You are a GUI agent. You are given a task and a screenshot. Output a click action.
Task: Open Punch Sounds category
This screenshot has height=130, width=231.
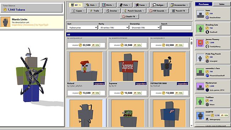[134, 11]
